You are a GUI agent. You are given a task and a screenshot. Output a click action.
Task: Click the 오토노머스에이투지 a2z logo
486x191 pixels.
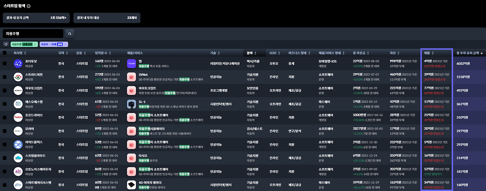pos(18,171)
